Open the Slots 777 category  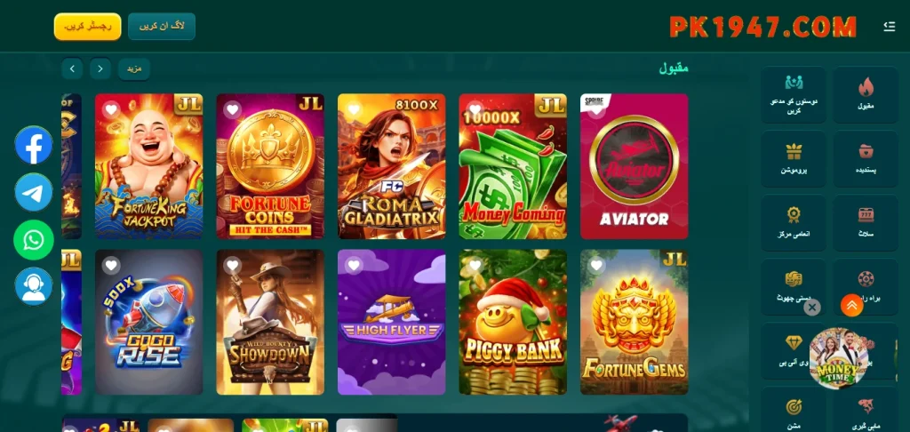point(866,222)
